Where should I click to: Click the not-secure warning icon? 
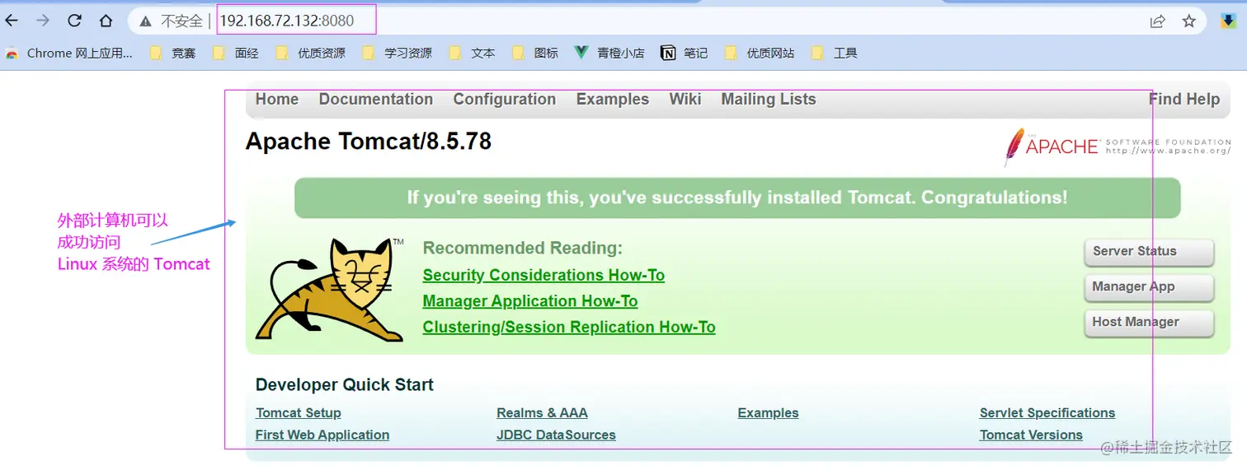(x=145, y=21)
